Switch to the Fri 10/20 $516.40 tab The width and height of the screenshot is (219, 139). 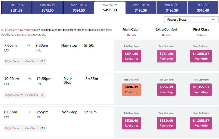tap(203, 8)
